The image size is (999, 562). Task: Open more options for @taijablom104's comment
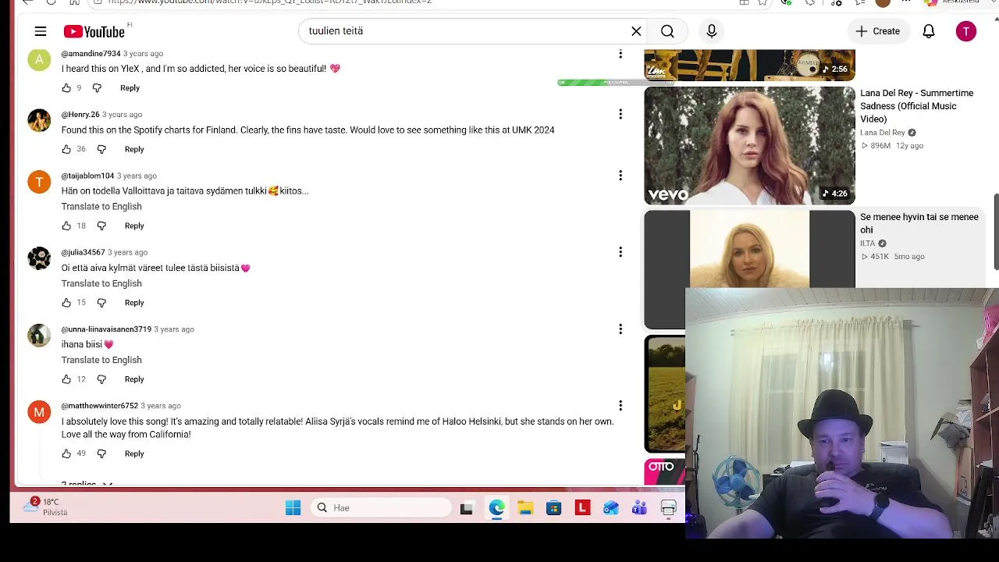coord(620,176)
